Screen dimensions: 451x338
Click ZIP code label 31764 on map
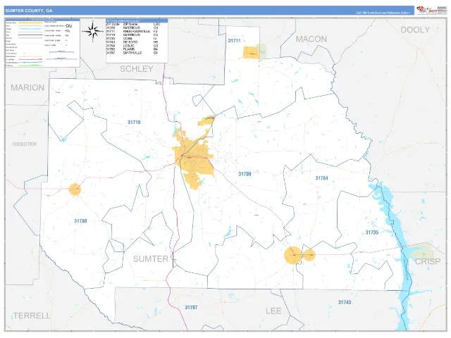tap(321, 178)
